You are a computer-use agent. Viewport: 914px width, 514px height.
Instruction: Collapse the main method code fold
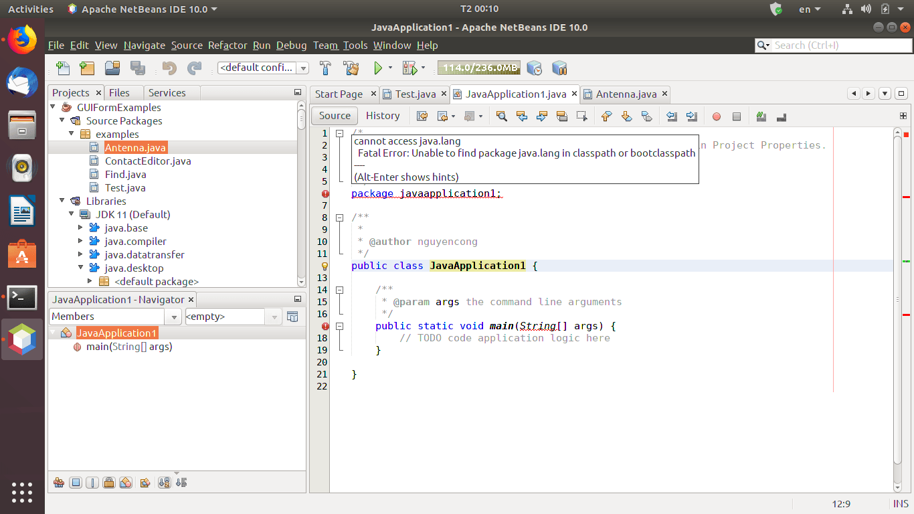(339, 327)
